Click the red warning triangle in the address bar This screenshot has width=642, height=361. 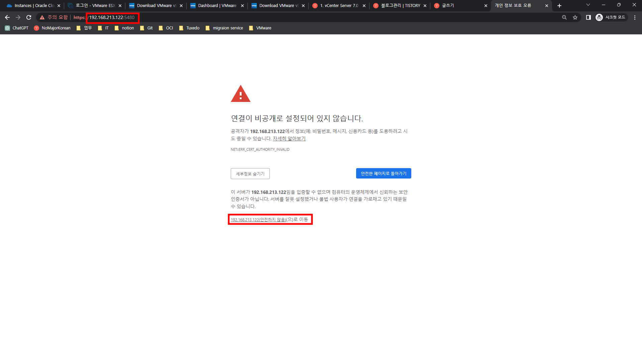pos(42,17)
